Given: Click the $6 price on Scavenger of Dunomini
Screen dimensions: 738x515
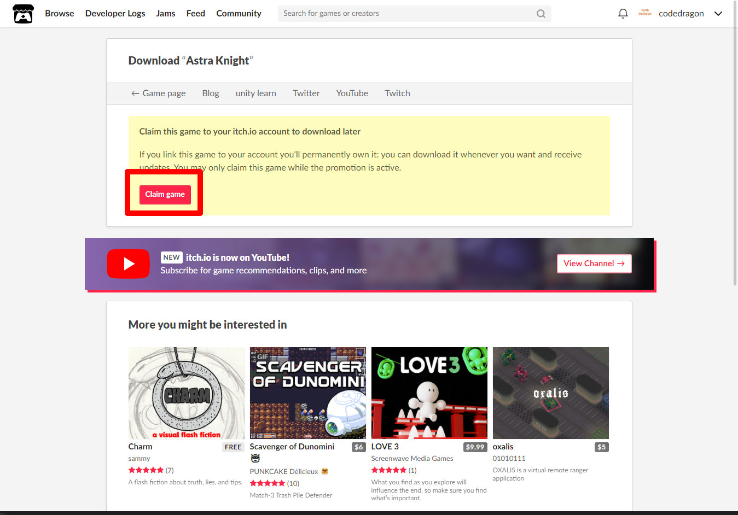Looking at the screenshot, I should (x=359, y=447).
